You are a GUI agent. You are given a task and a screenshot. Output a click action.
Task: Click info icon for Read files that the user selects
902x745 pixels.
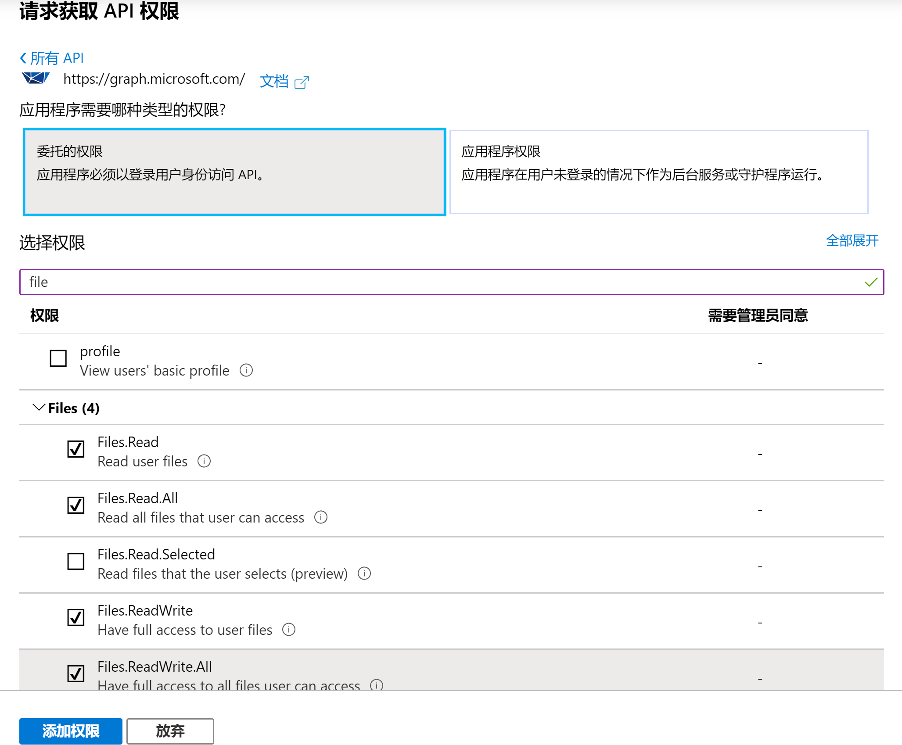364,573
